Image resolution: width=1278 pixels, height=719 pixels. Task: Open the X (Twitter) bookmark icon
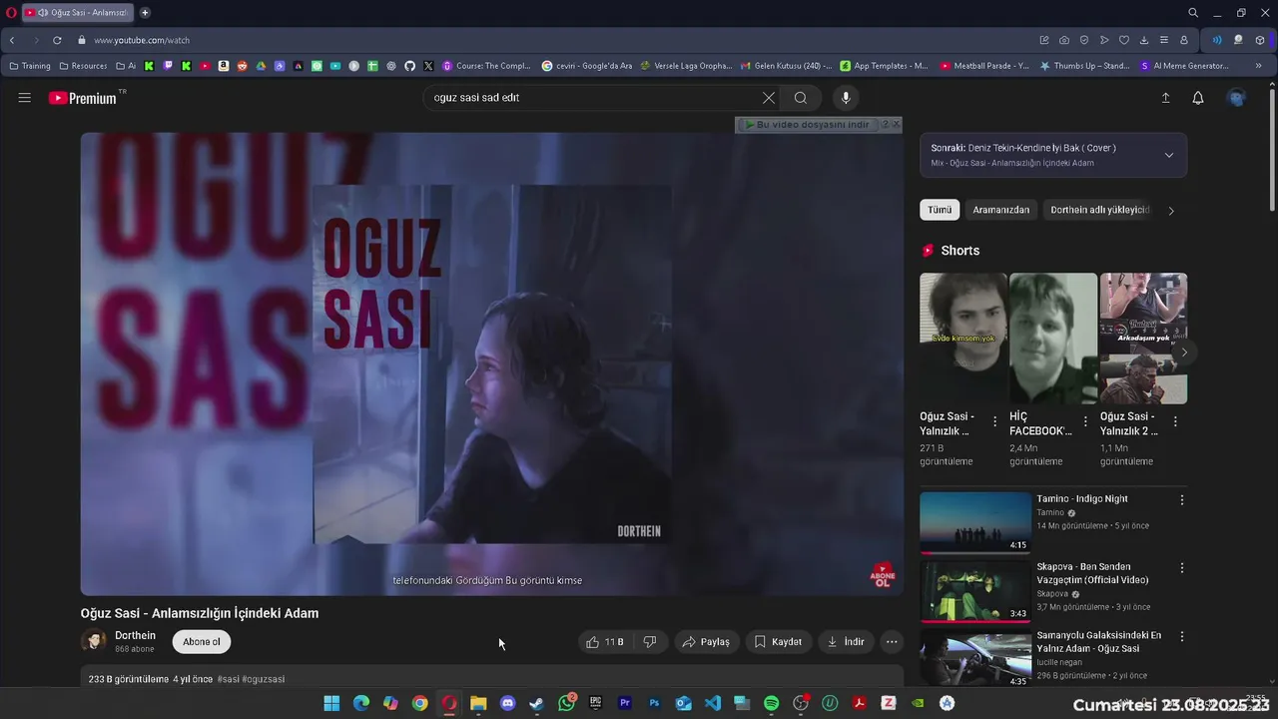click(x=428, y=66)
